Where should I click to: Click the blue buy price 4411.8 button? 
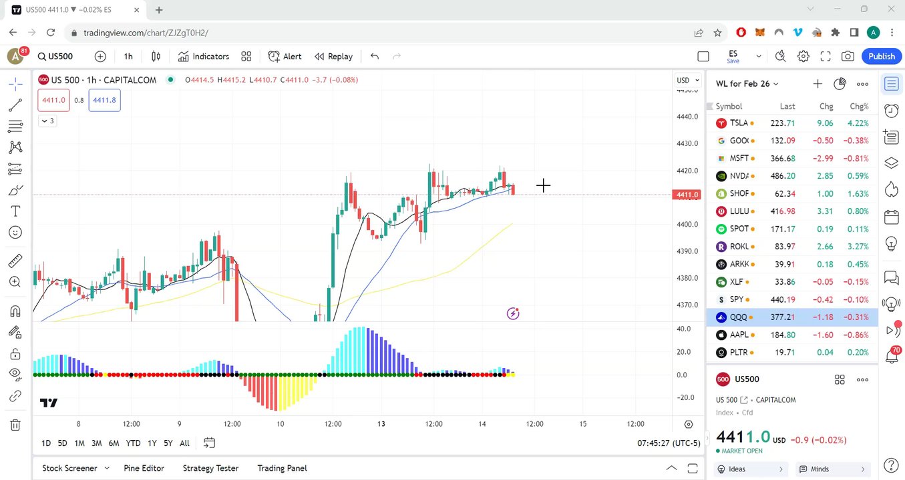(104, 100)
